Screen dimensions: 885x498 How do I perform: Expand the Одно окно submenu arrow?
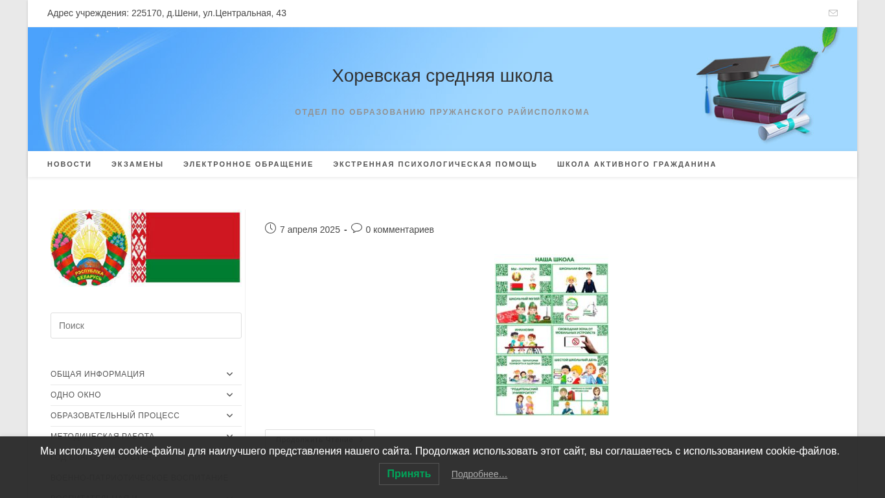pos(229,395)
